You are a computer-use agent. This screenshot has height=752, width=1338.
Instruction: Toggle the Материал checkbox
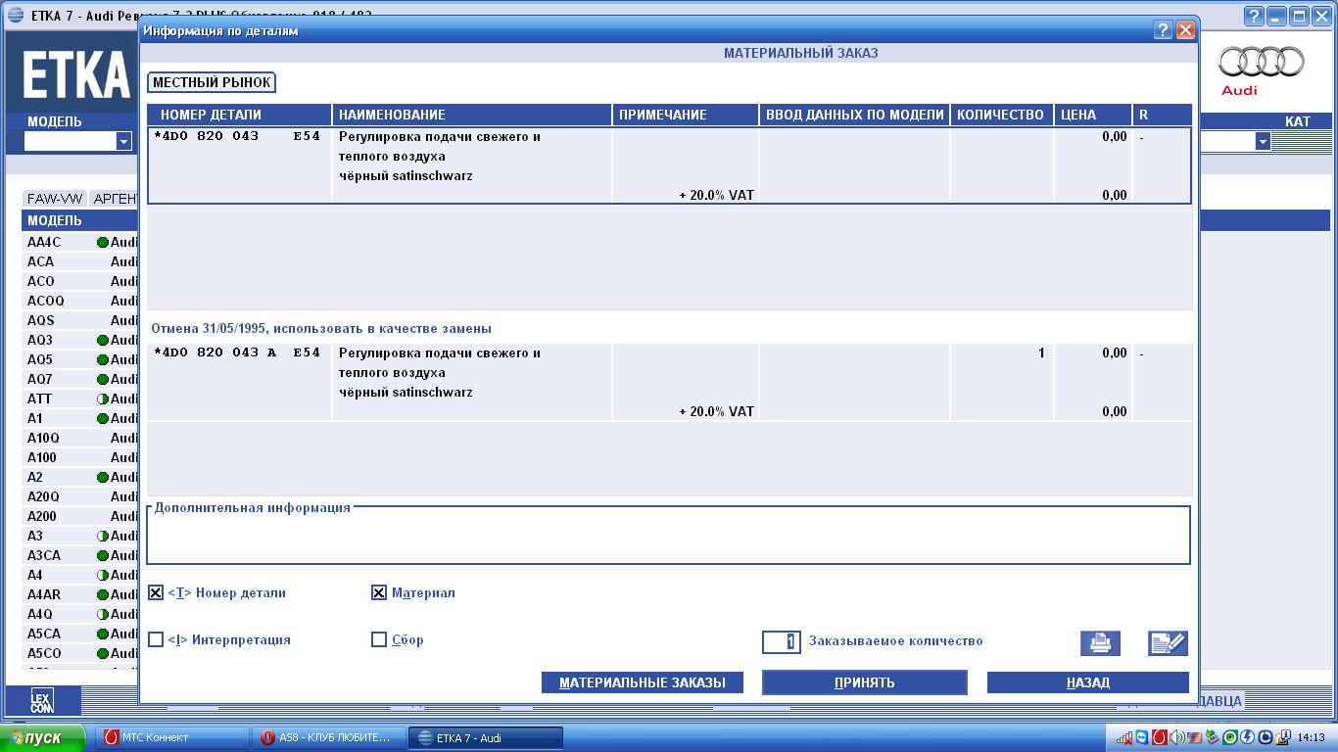(x=379, y=592)
